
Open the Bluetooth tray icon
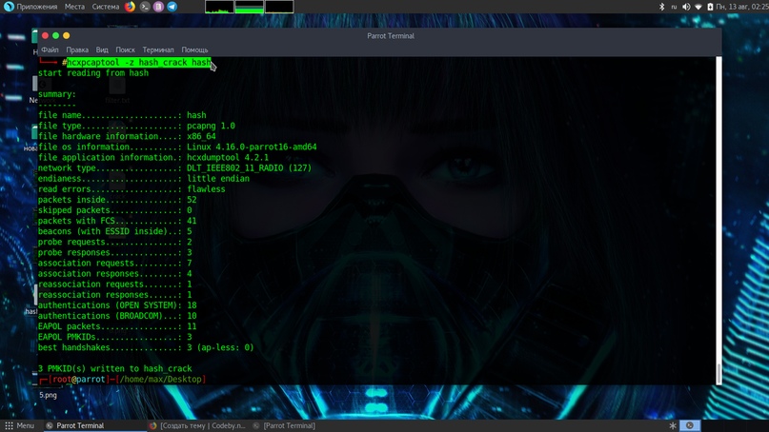(662, 7)
